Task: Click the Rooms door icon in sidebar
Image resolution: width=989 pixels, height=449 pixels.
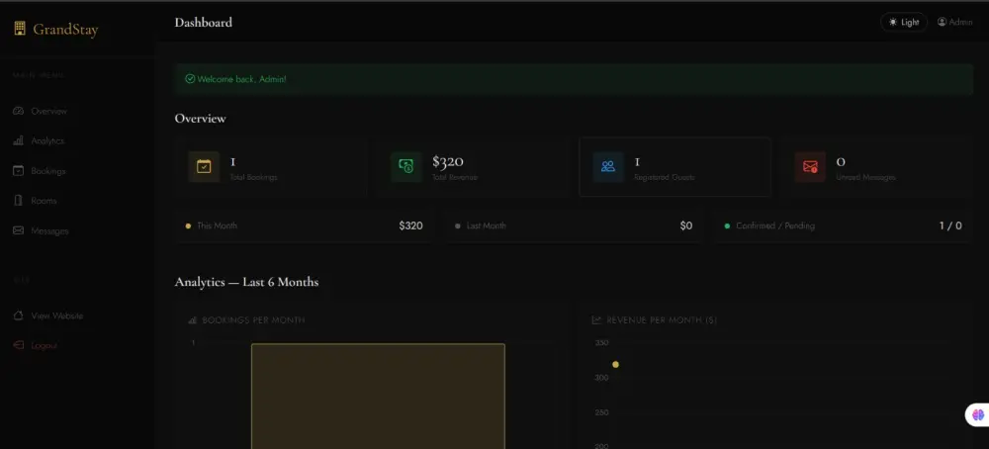Action: click(x=18, y=201)
